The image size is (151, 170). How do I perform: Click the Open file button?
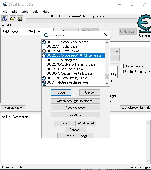75,114
